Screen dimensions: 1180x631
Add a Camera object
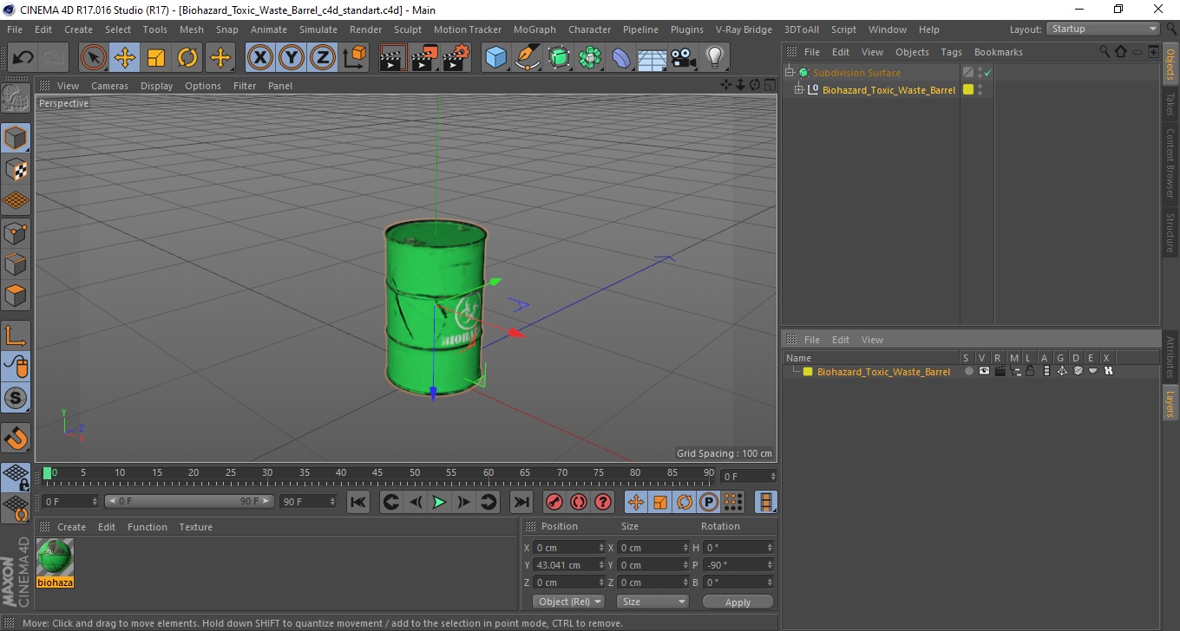[x=684, y=58]
